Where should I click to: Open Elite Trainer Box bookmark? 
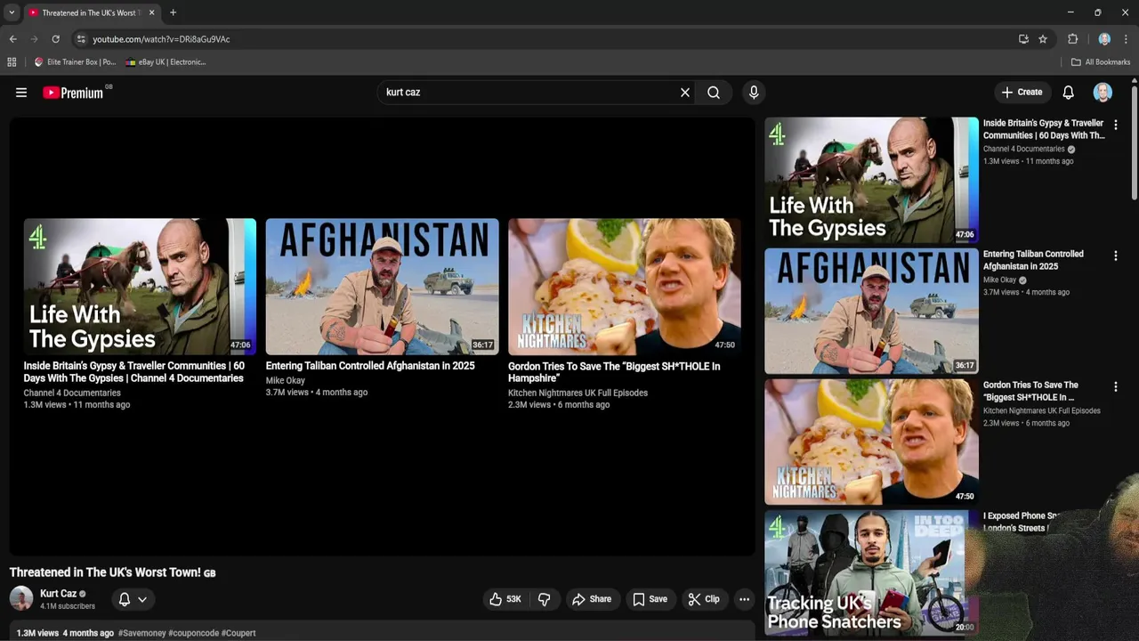pos(75,62)
